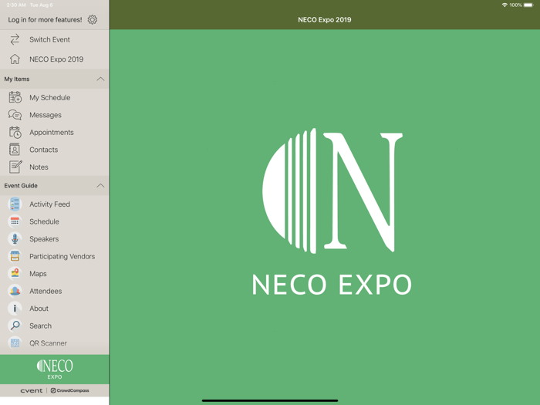This screenshot has height=405, width=540.
Task: Tap the Activity Feed icon
Action: pyautogui.click(x=15, y=204)
